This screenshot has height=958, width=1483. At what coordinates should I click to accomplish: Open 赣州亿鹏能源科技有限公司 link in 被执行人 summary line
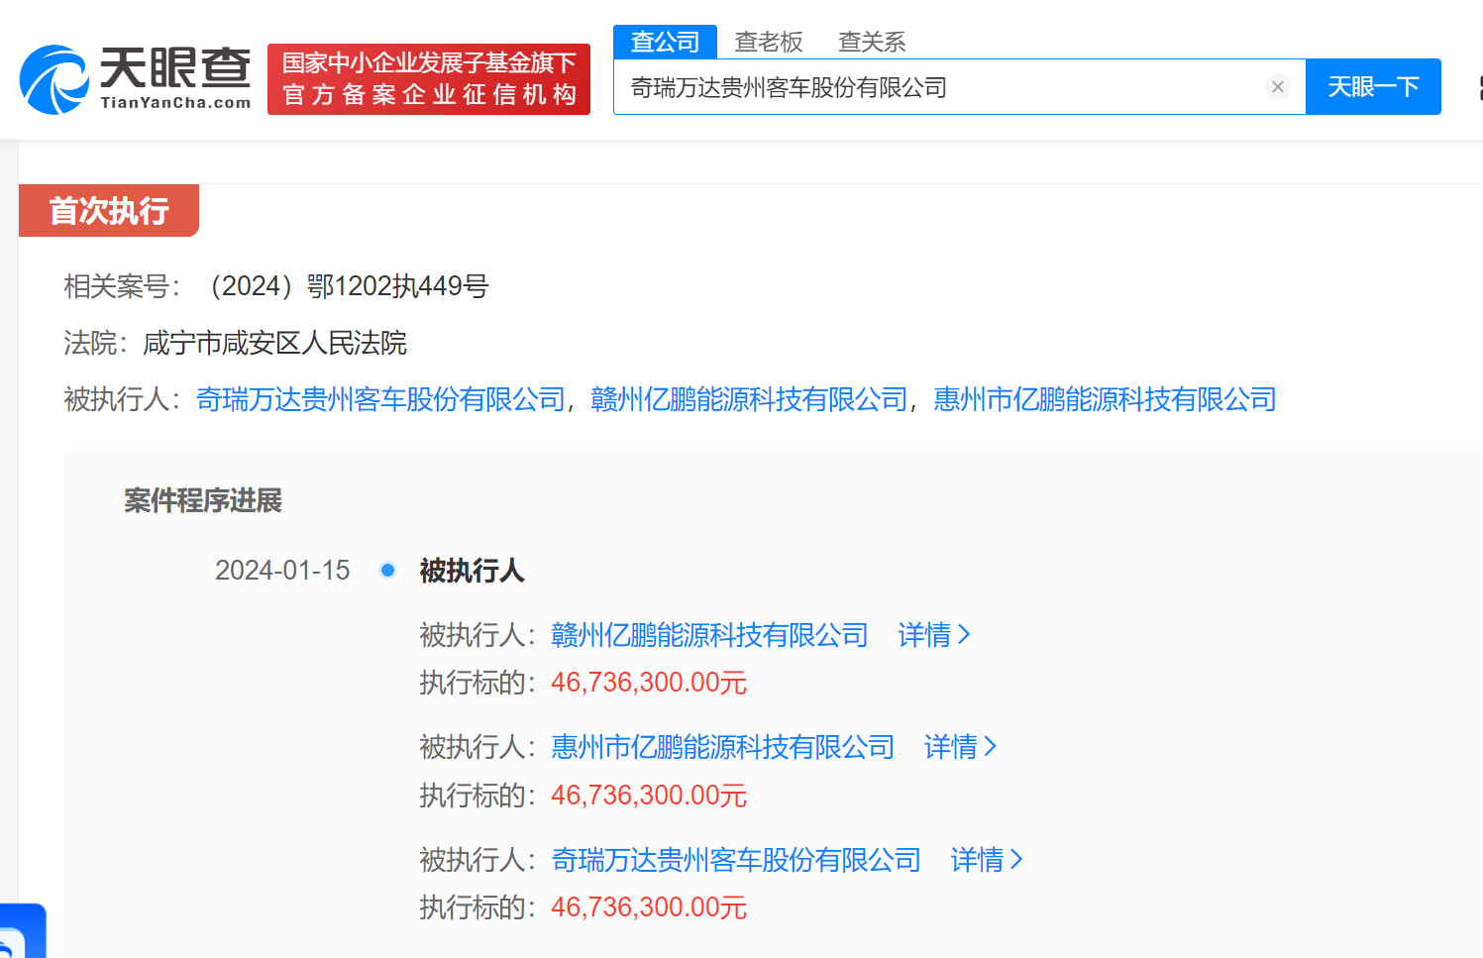pos(749,399)
